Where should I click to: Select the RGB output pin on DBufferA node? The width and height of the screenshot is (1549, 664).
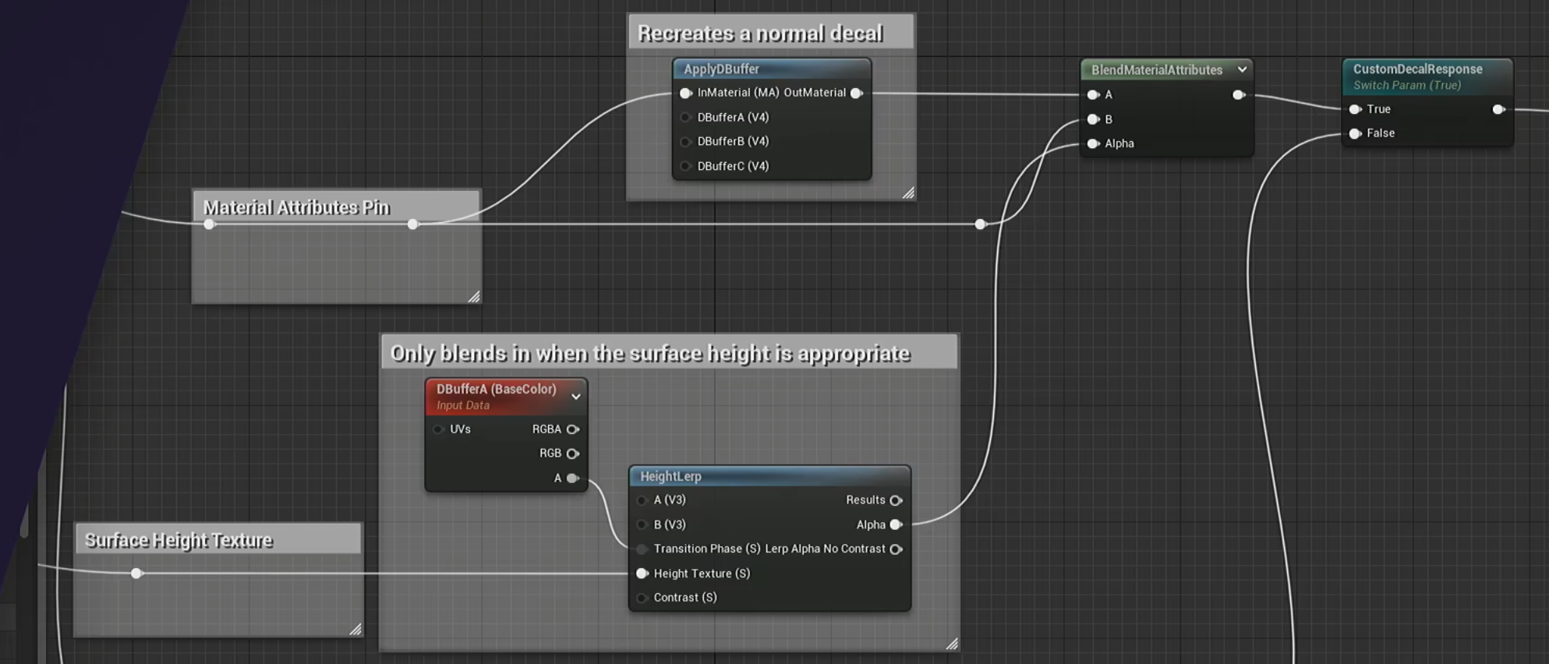click(573, 454)
